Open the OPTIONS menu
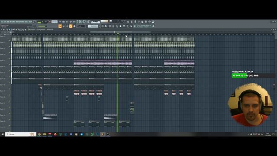The width and height of the screenshot is (277, 156). pyautogui.click(x=22, y=22)
